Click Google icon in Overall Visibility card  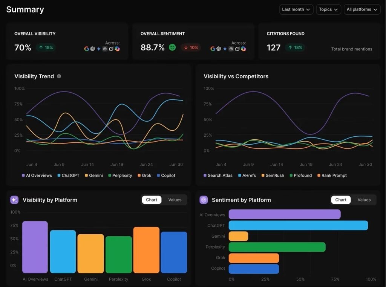(x=86, y=49)
